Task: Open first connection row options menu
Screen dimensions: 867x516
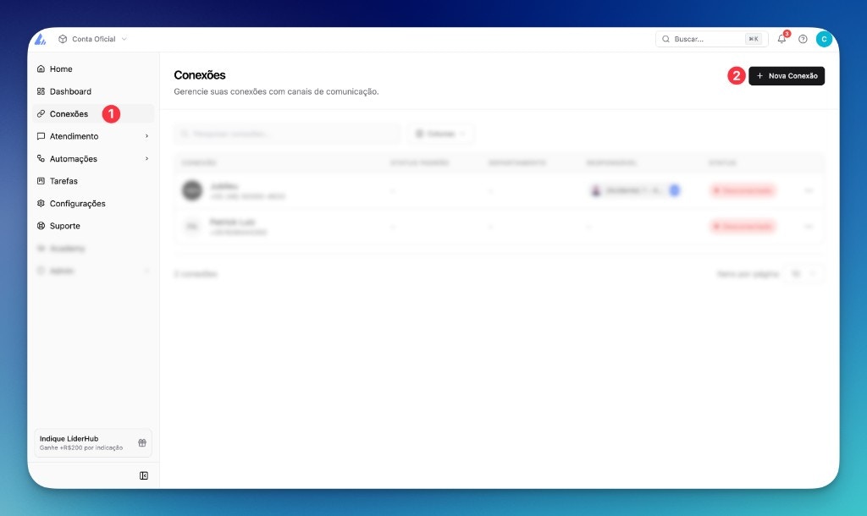Action: pyautogui.click(x=809, y=190)
